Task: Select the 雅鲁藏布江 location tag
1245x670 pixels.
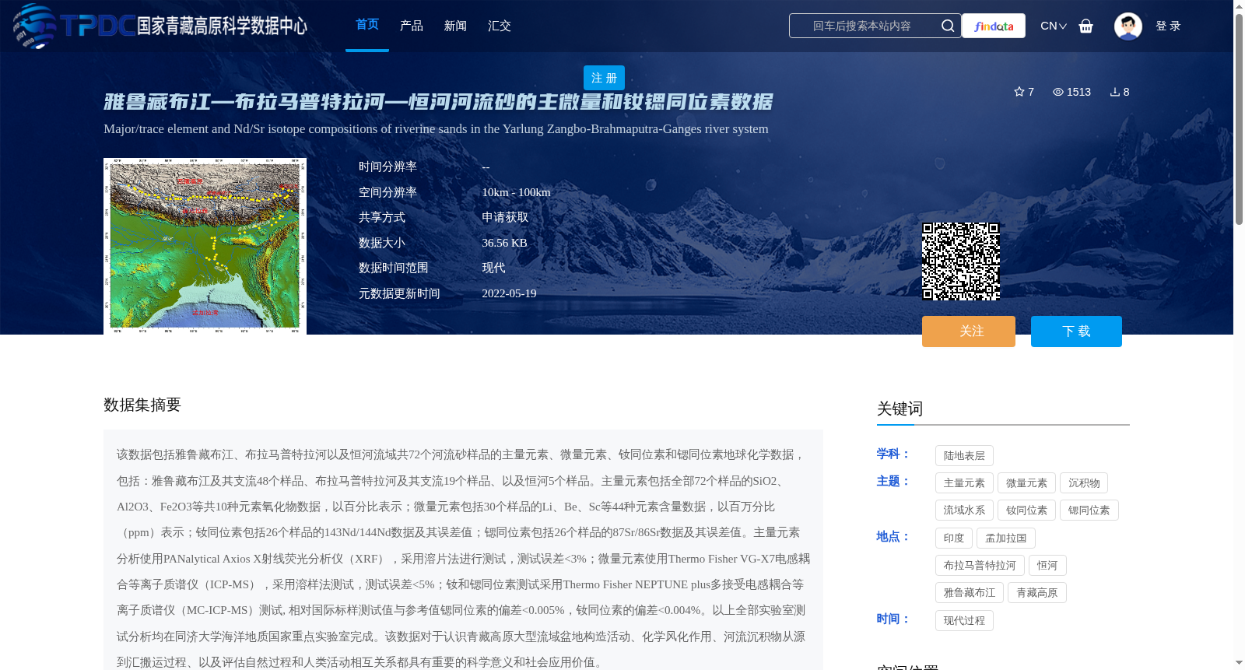Action: click(970, 593)
